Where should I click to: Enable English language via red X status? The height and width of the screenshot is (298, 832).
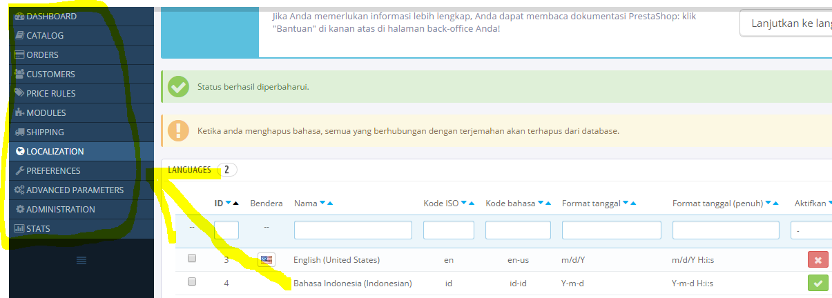818,259
